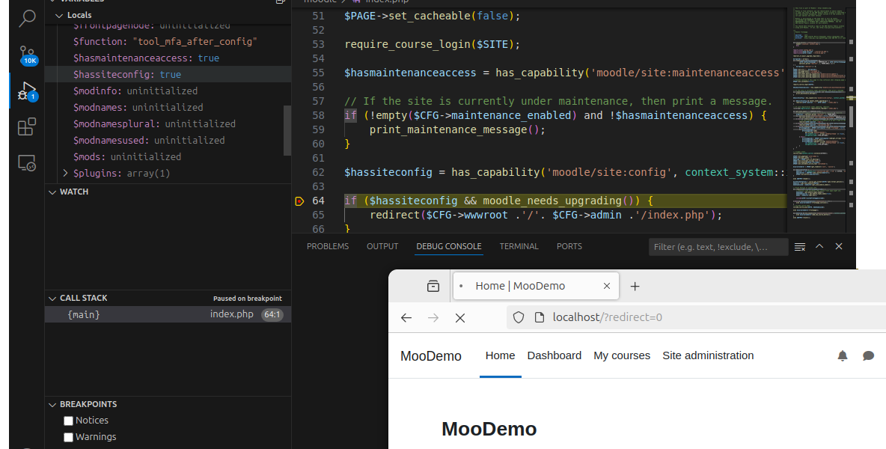886x449 pixels.
Task: Click the MooDemo site brand link
Action: [431, 355]
